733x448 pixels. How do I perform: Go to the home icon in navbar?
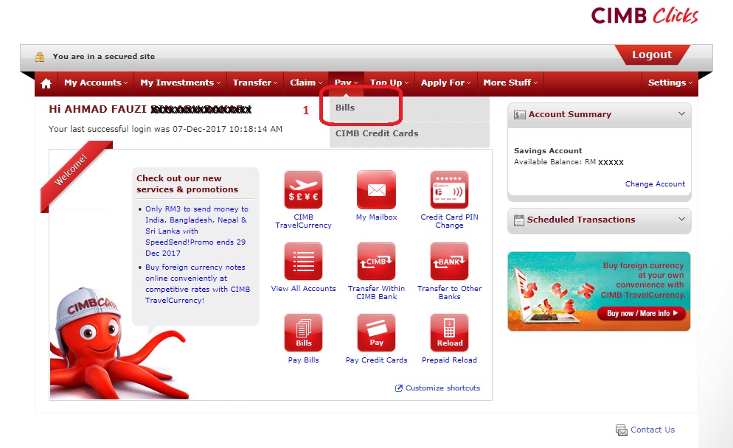(46, 83)
